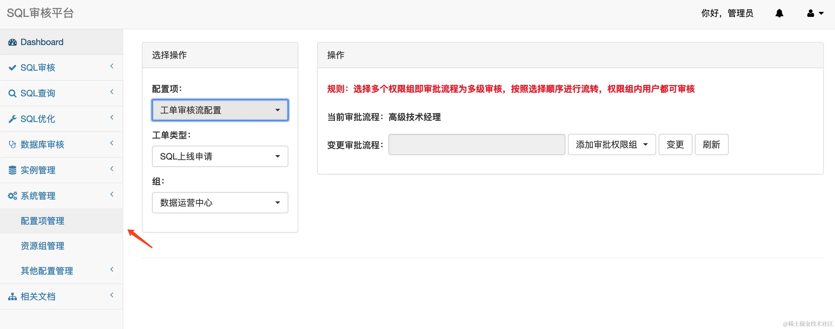Click the user account icon top right

click(x=810, y=13)
